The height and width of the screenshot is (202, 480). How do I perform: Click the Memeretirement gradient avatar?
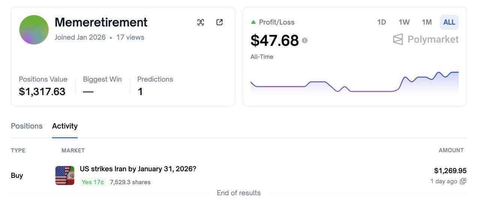(34, 30)
